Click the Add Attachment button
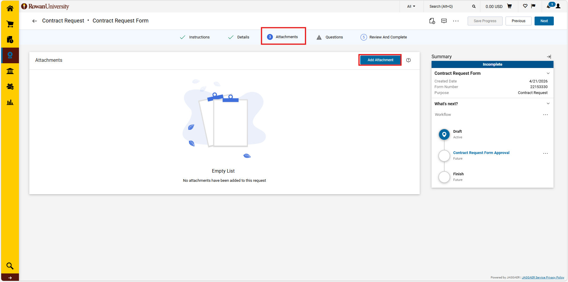The image size is (568, 282). pos(380,60)
